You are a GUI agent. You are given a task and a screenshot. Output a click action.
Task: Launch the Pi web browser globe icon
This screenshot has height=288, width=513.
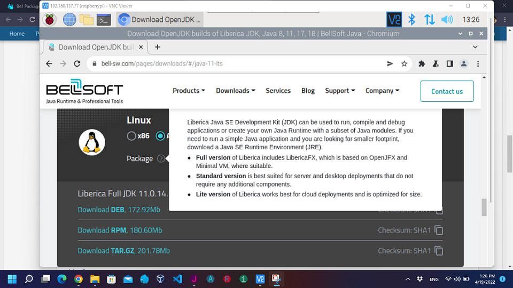(69, 20)
